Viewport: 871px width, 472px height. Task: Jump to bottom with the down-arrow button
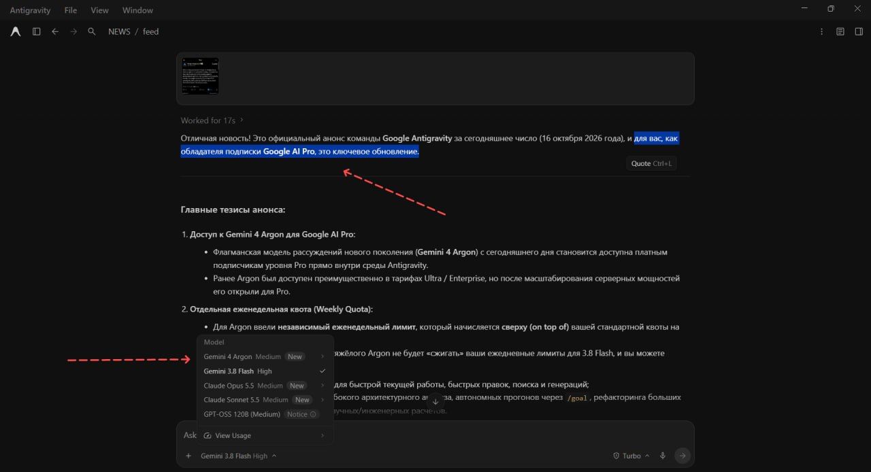coord(435,402)
